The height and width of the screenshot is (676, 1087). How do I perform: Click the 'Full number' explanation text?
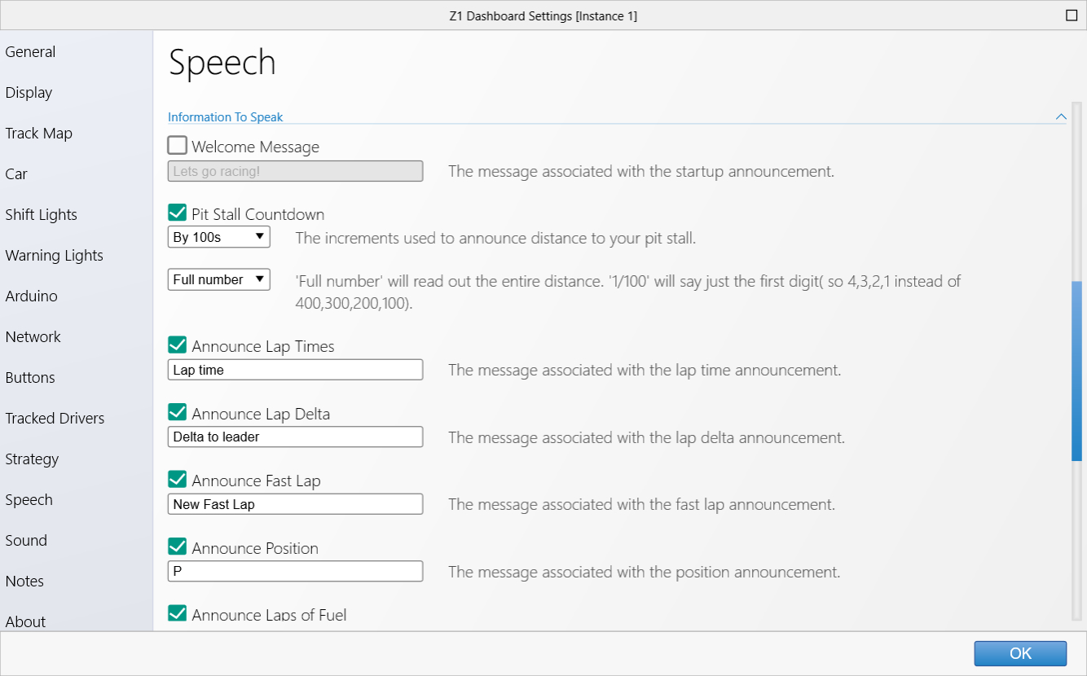pos(628,292)
